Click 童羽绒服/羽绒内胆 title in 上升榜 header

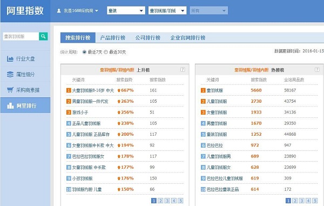coord(117,70)
